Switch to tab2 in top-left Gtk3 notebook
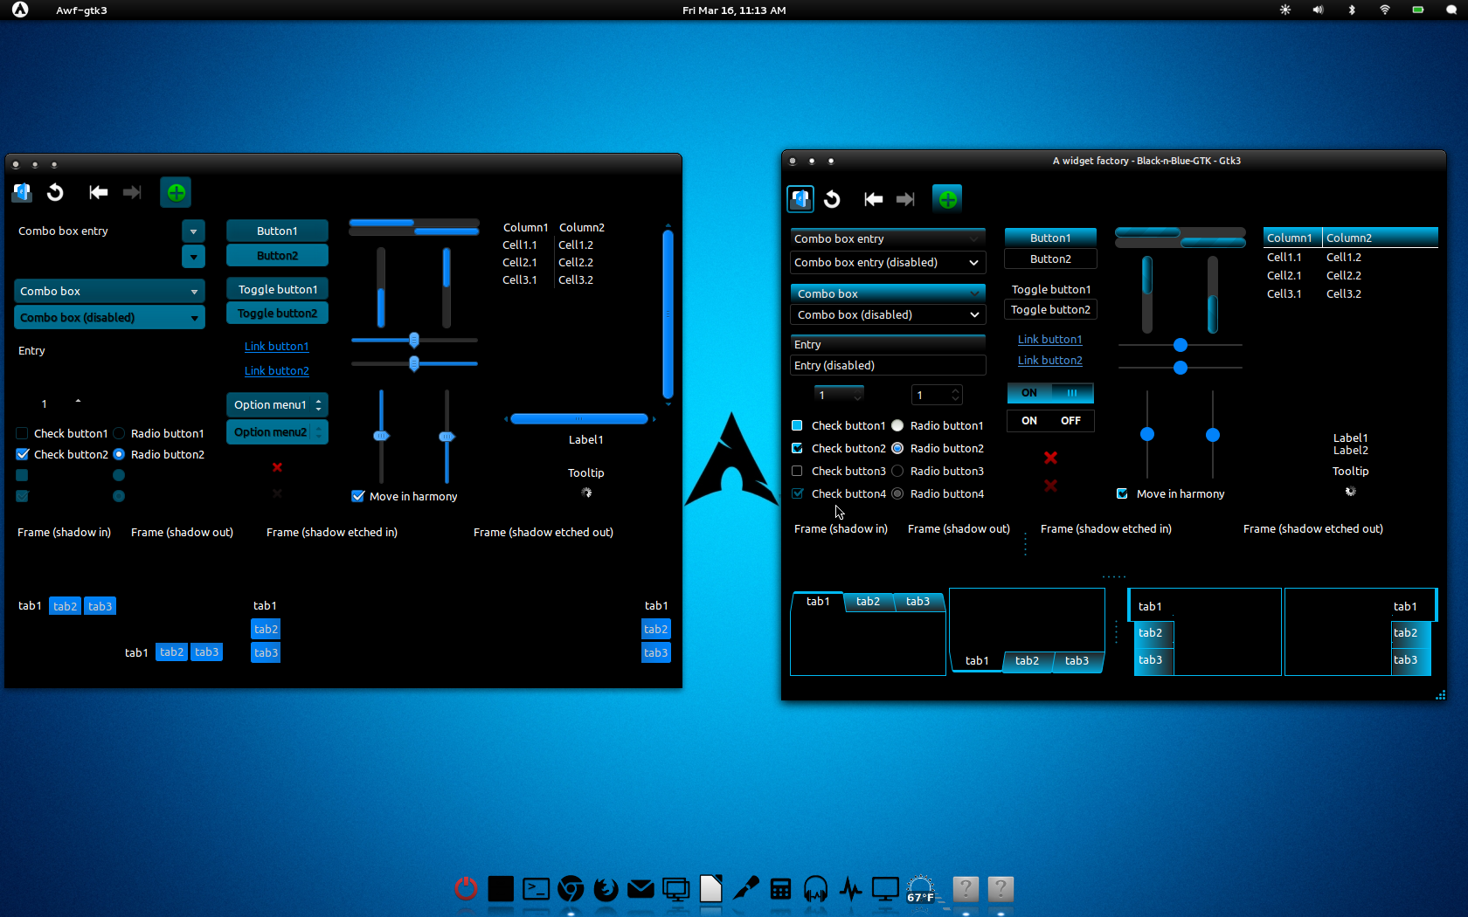The width and height of the screenshot is (1468, 917). coord(868,601)
